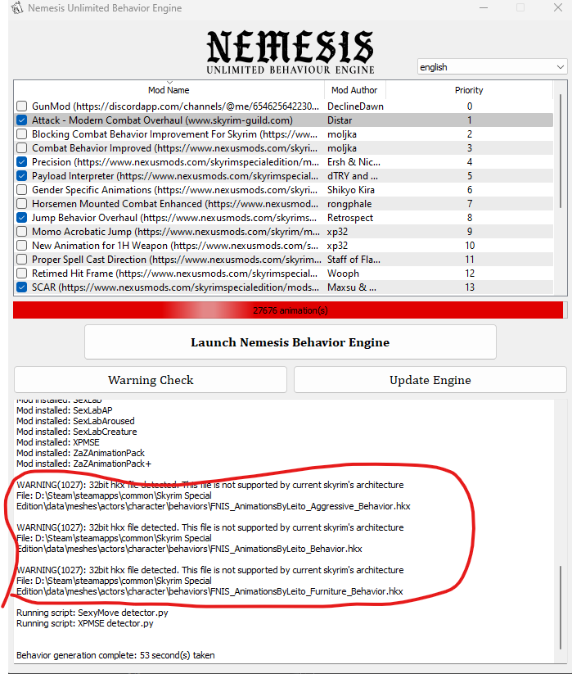Click the Update Engine button
Viewport: 572px width, 674px height.
[x=428, y=380]
